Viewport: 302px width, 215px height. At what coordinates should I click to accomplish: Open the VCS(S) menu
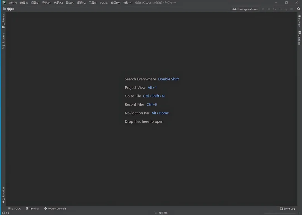coord(104,3)
